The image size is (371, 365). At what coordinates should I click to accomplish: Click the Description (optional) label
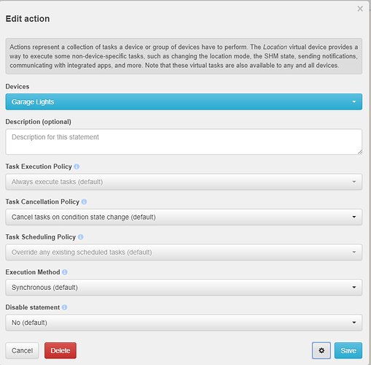pyautogui.click(x=39, y=122)
